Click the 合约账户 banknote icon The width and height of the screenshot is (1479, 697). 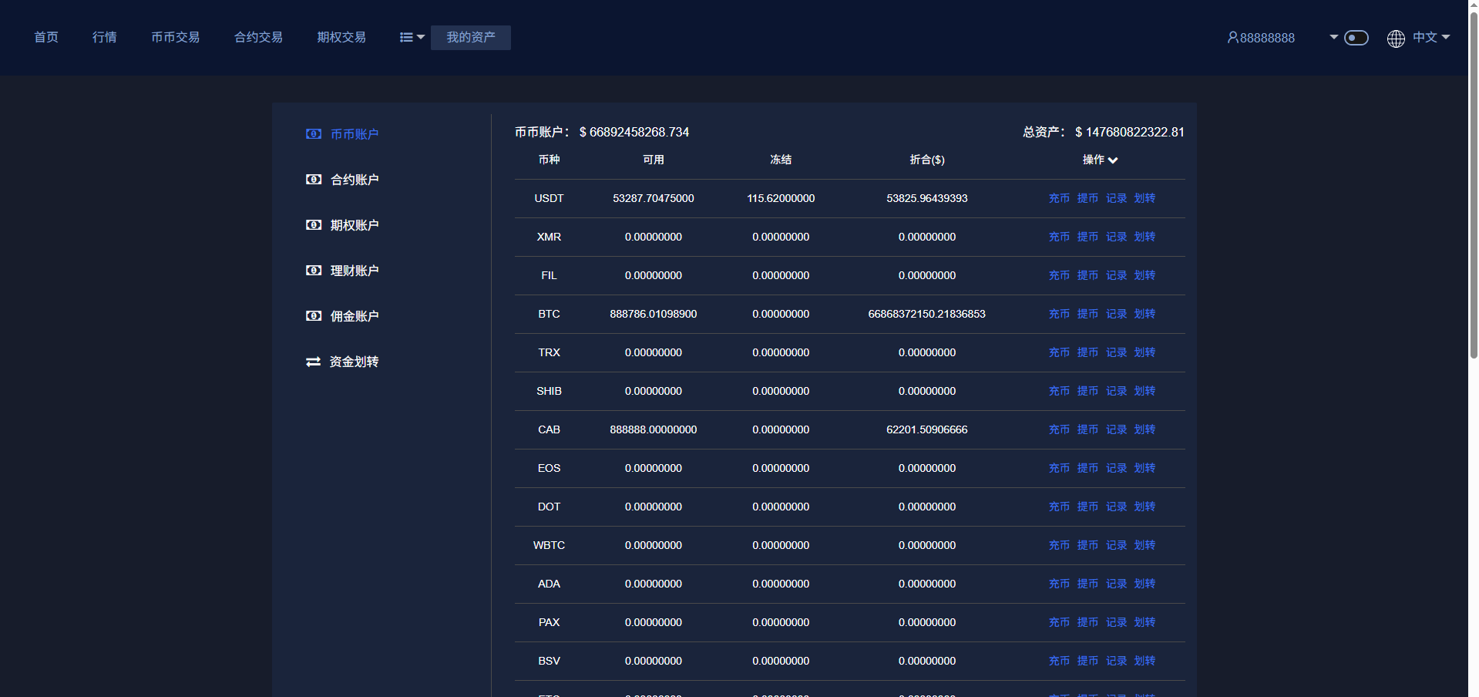click(x=314, y=180)
